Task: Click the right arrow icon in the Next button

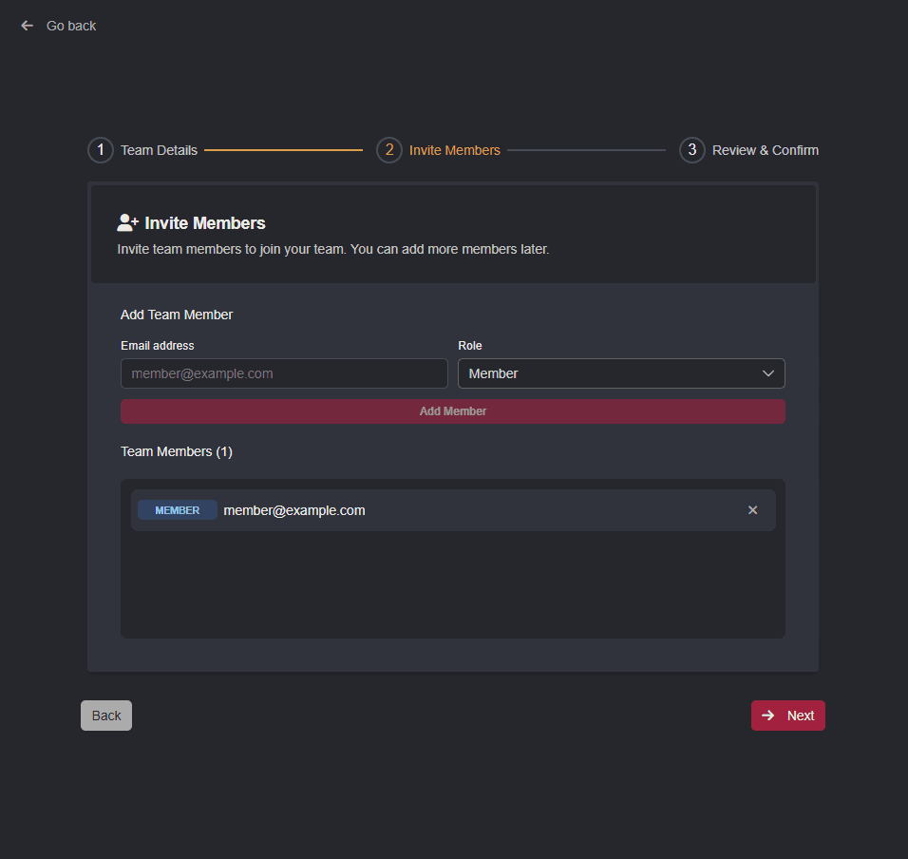Action: pos(768,716)
